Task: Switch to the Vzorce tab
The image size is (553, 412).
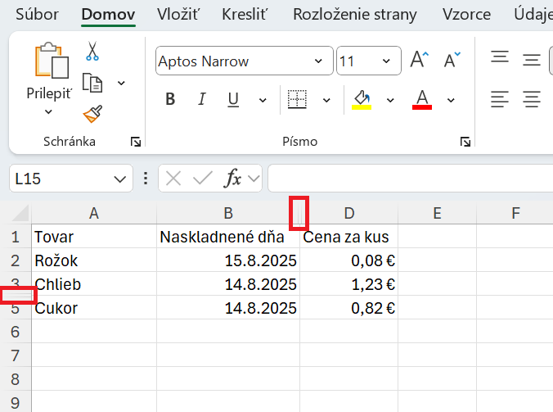Action: [x=466, y=15]
